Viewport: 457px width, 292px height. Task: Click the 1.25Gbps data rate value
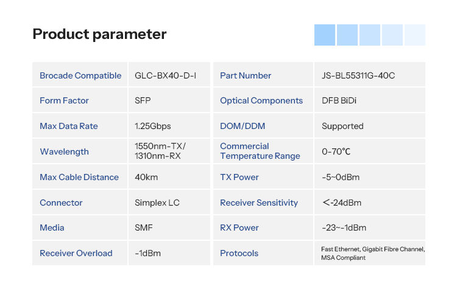point(153,126)
